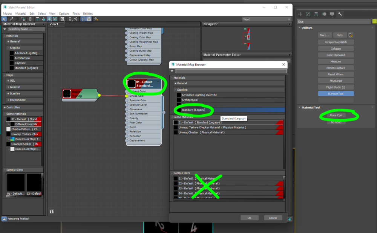Close the Navigator panel
377x233 pixels.
pyautogui.click(x=290, y=24)
